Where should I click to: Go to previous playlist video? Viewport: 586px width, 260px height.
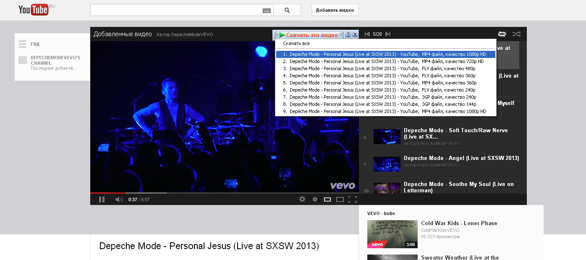[x=367, y=34]
